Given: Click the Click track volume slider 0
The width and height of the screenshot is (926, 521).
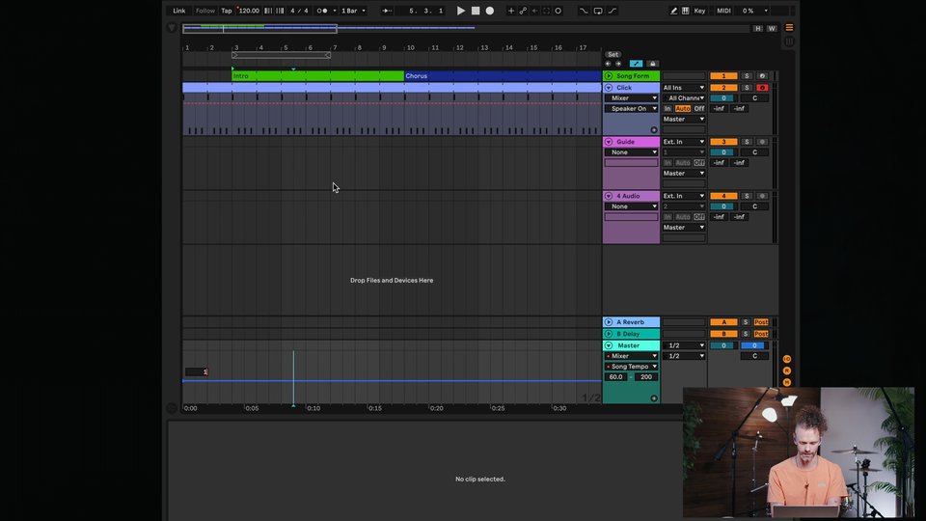Looking at the screenshot, I should pyautogui.click(x=722, y=98).
